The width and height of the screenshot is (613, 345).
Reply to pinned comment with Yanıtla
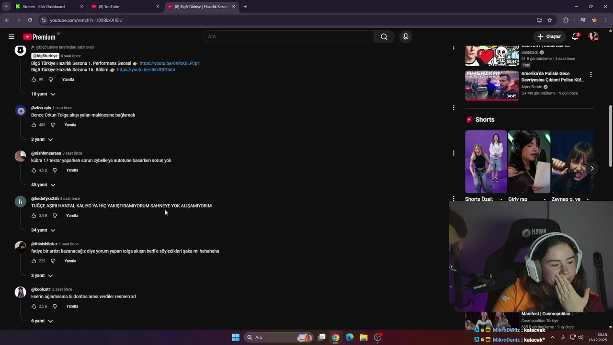pos(68,80)
